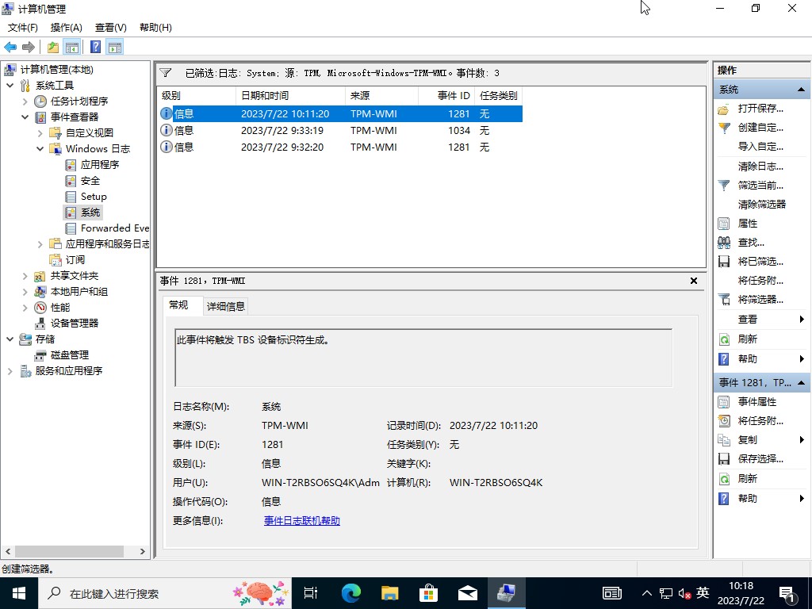The height and width of the screenshot is (609, 812).
Task: Open File Explorer from the taskbar
Action: pyautogui.click(x=390, y=593)
